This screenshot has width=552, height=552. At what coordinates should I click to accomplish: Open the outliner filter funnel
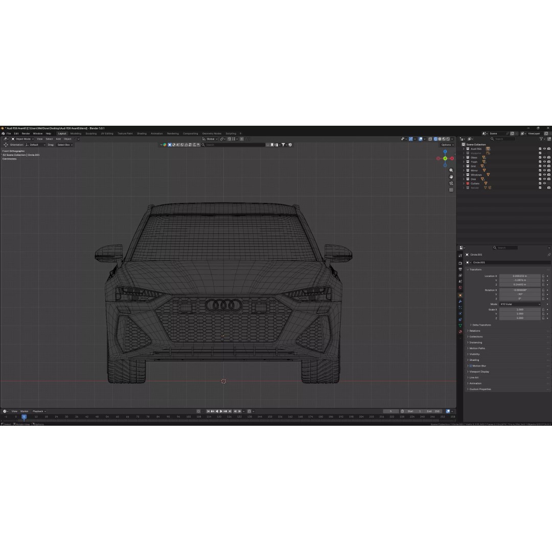pos(541,139)
